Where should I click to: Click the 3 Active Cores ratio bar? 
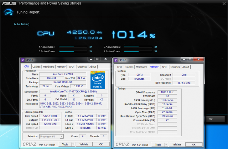point(73,51)
